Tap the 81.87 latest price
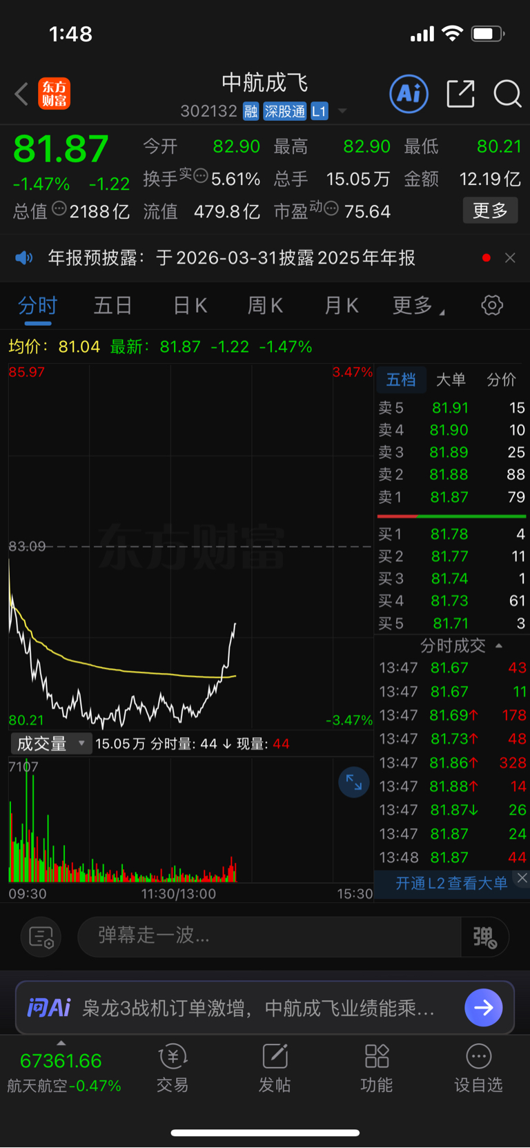The image size is (530, 1148). coord(61,148)
